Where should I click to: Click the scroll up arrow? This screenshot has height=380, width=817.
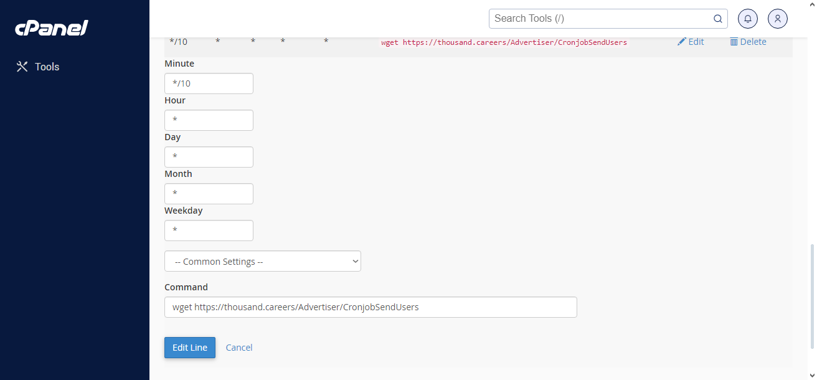(x=812, y=4)
